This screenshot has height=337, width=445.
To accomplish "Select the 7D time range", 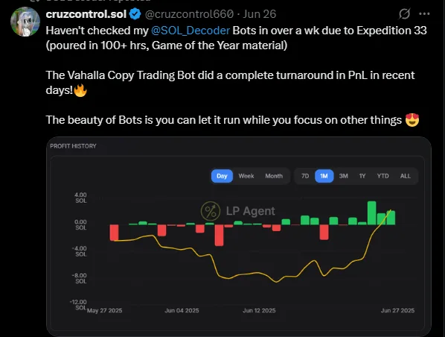I will (305, 176).
